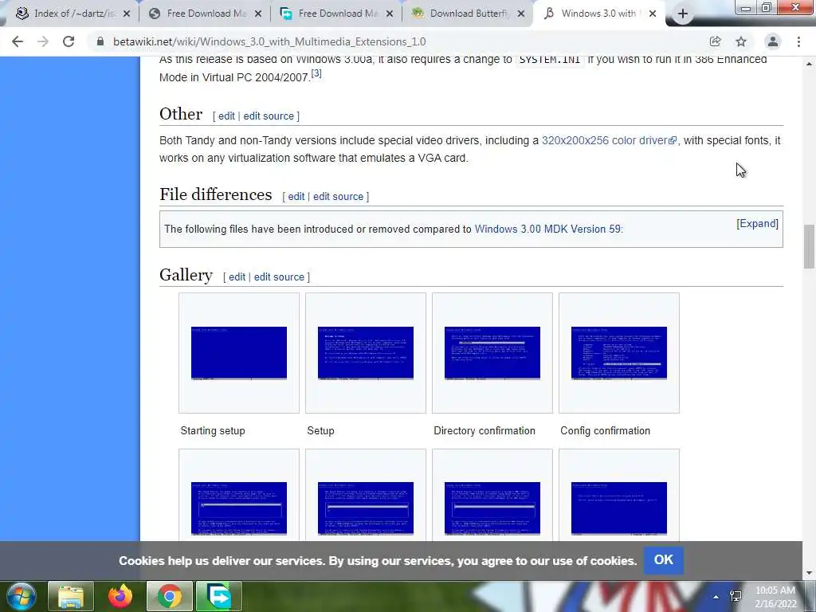The image size is (816, 612).
Task: Close the 'Windows 3.0 with' tab
Action: [653, 14]
